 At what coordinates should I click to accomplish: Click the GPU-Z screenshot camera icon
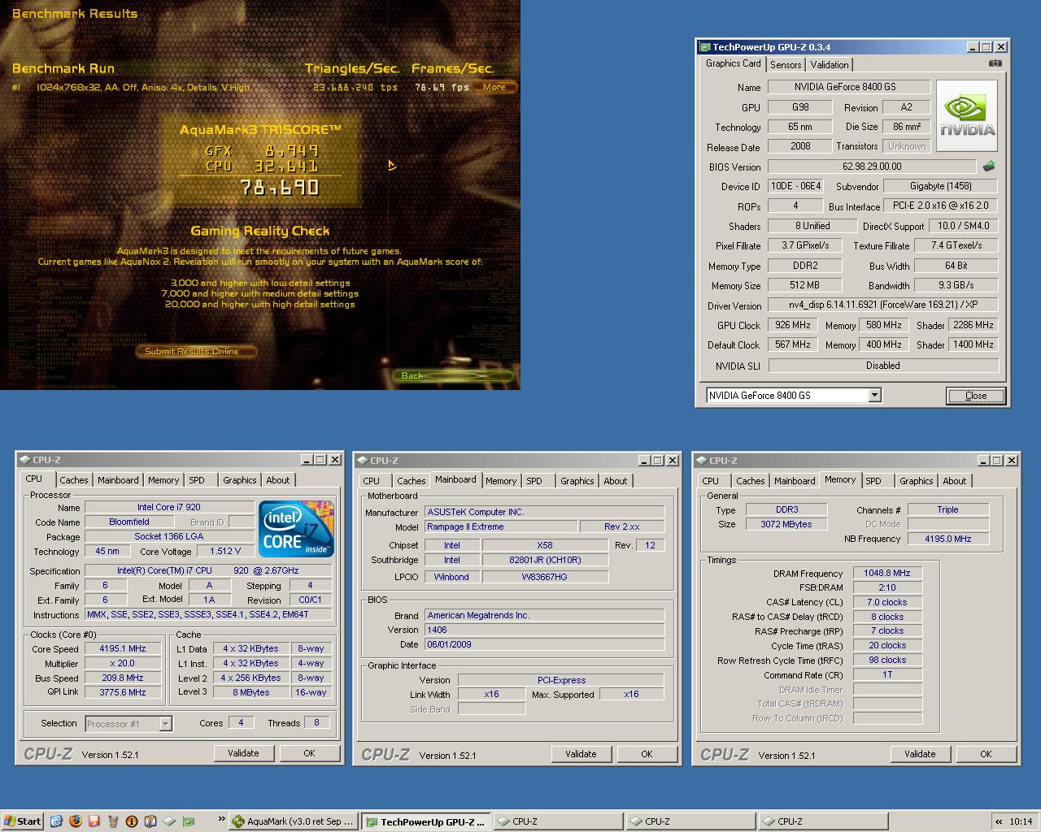pyautogui.click(x=995, y=63)
